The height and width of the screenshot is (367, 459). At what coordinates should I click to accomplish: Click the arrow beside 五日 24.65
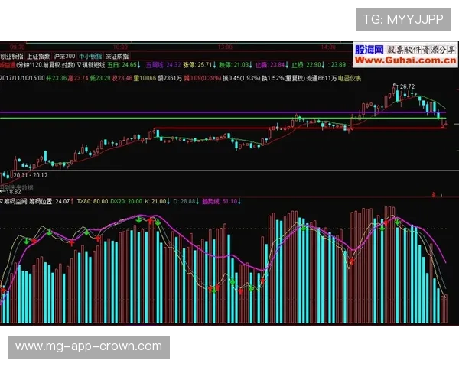pos(138,66)
